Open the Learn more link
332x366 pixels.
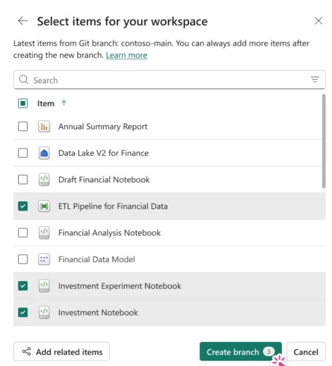point(126,55)
